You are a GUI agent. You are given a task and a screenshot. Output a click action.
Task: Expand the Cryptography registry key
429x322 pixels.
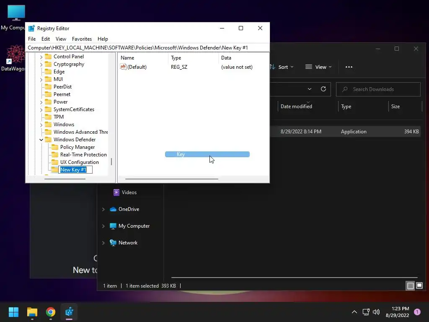click(x=41, y=64)
